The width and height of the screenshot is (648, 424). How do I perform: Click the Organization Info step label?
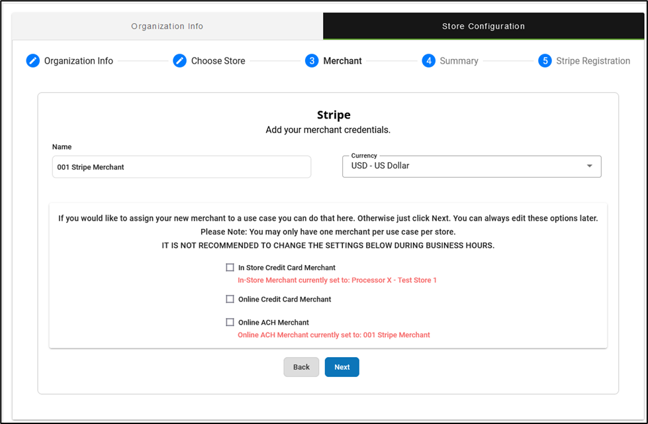pyautogui.click(x=78, y=61)
